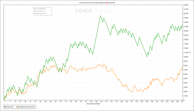Click the 20,000 y-axis tick label
Viewport: 194px width, 111px height.
click(x=186, y=14)
